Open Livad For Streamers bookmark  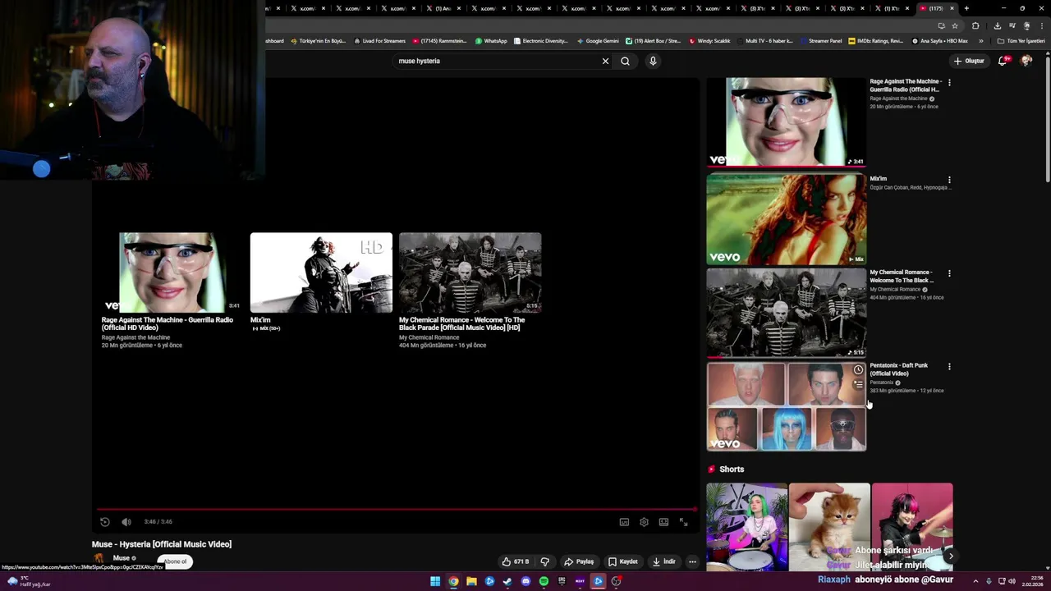[379, 41]
